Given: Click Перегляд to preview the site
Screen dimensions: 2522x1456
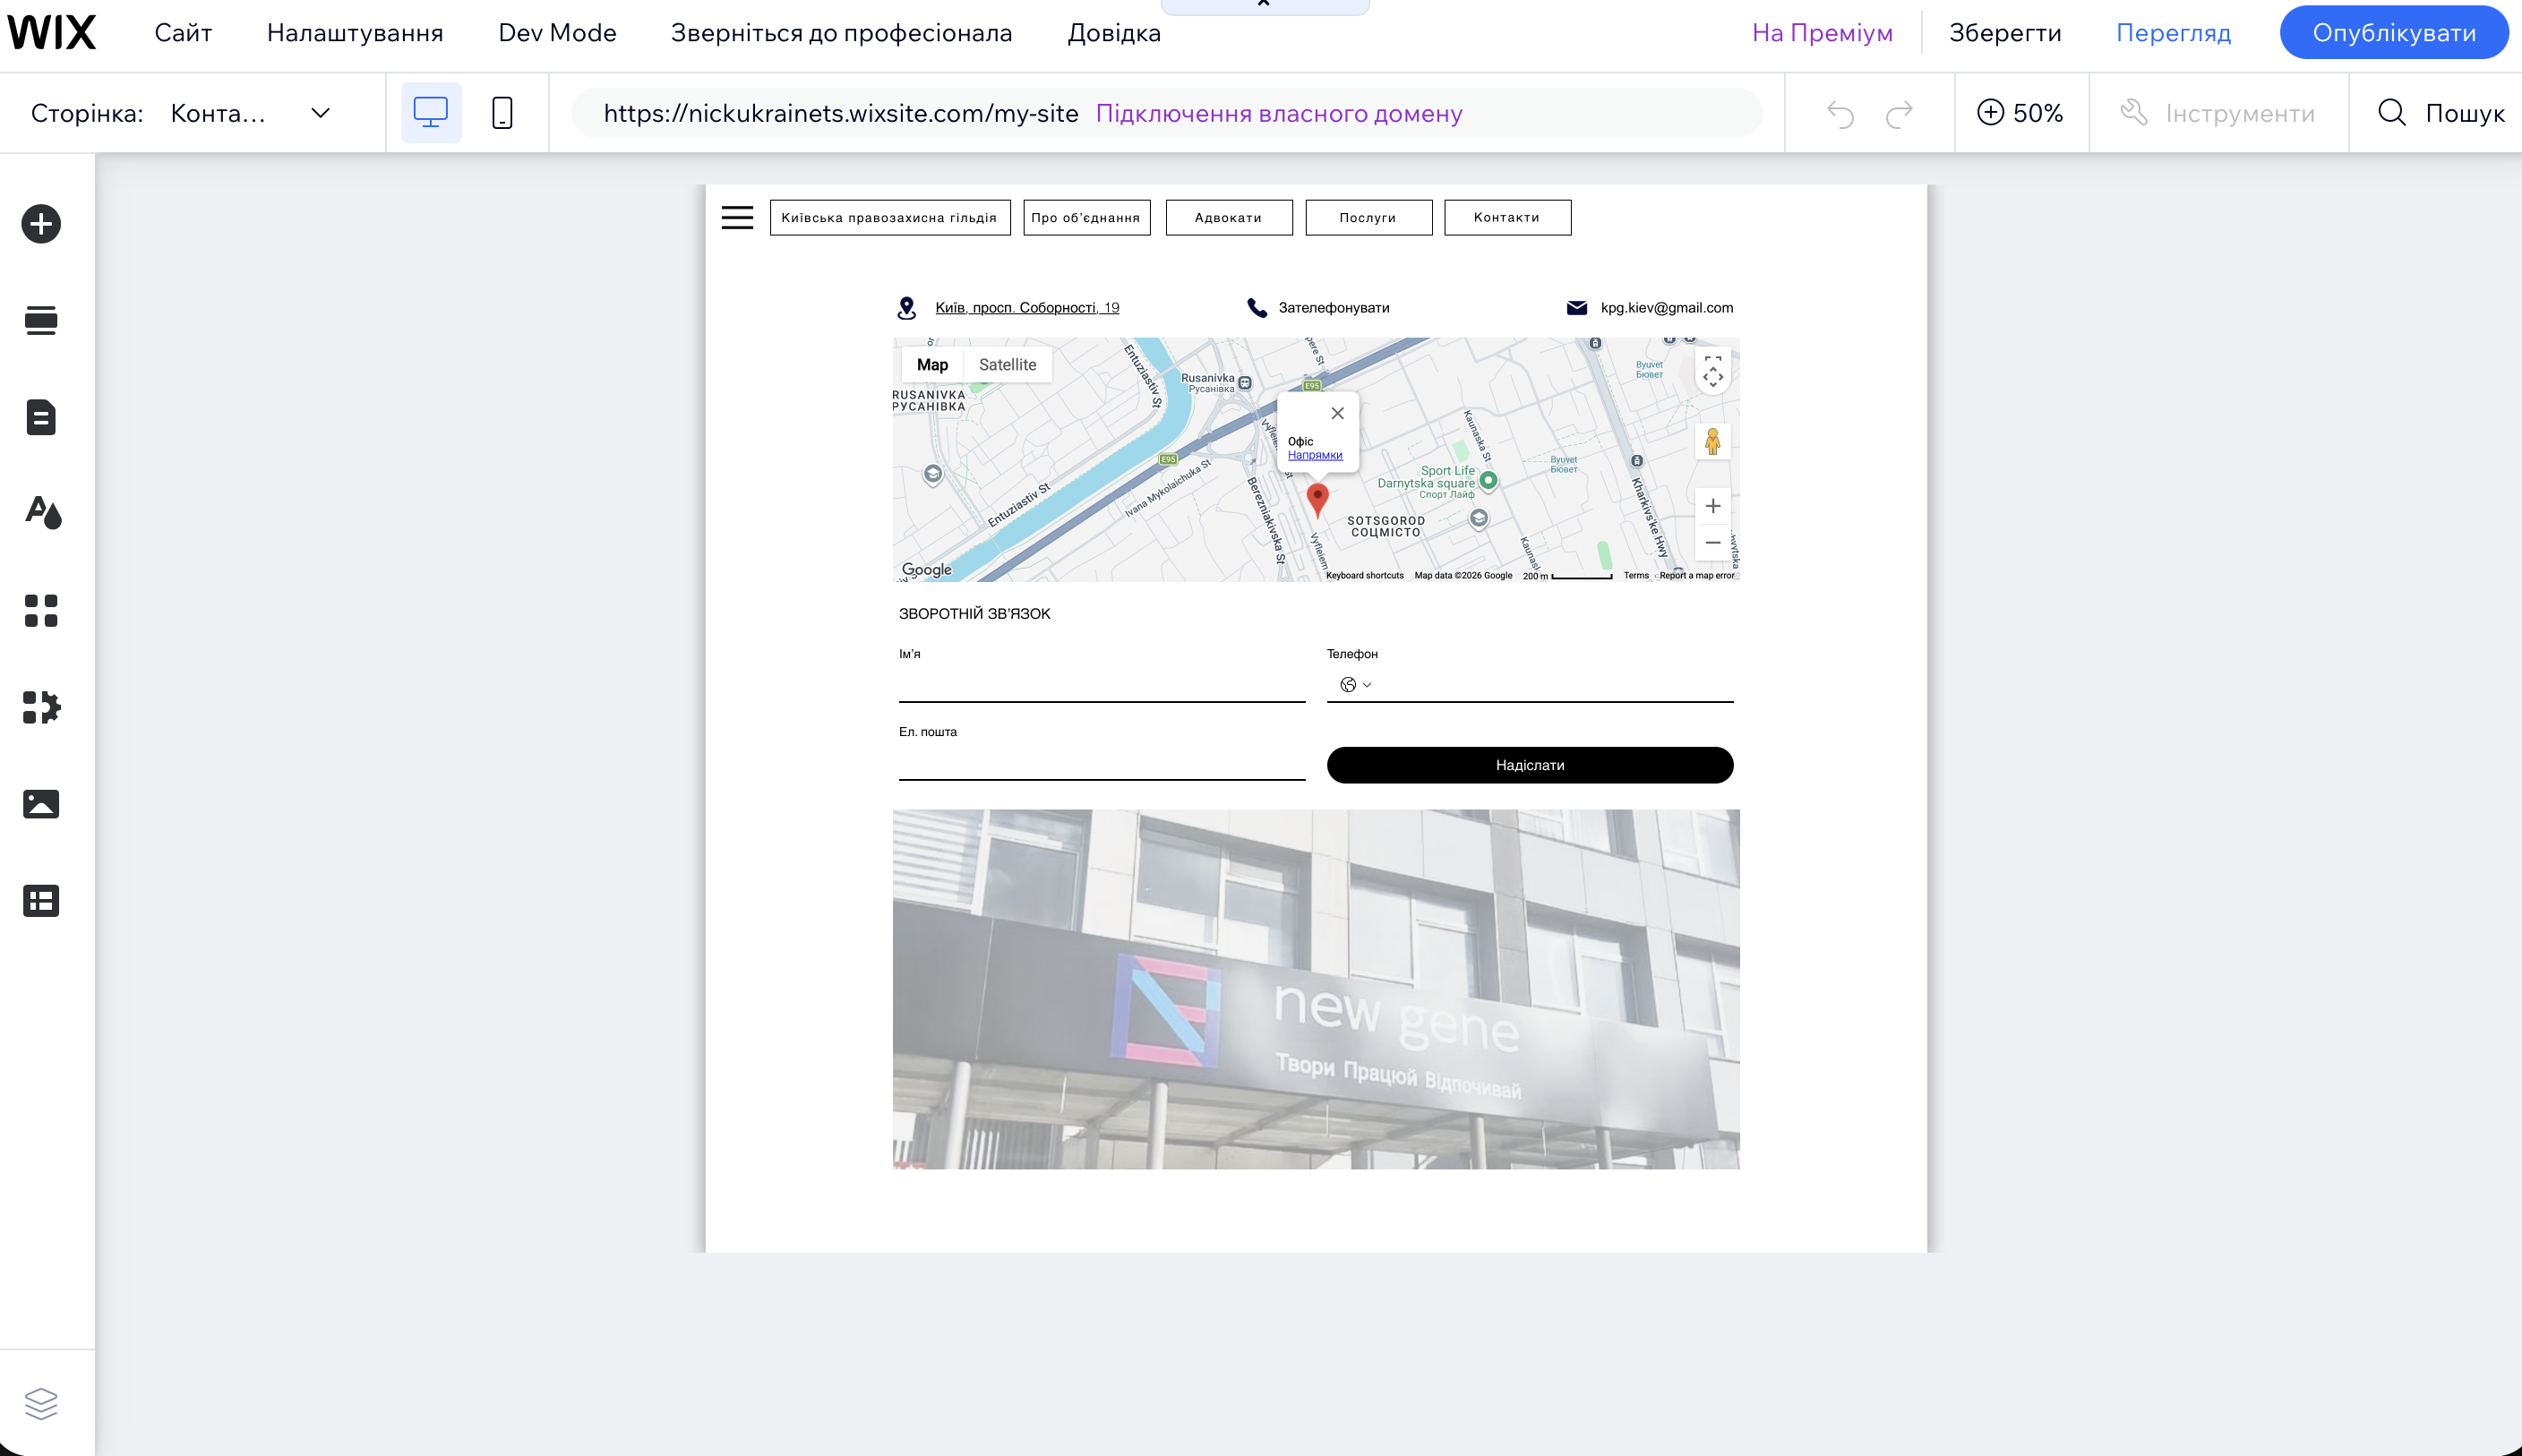Looking at the screenshot, I should [x=2173, y=33].
